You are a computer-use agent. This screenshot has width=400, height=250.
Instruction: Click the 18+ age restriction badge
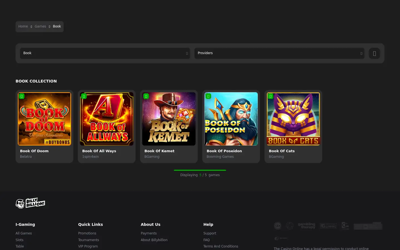pos(277,226)
